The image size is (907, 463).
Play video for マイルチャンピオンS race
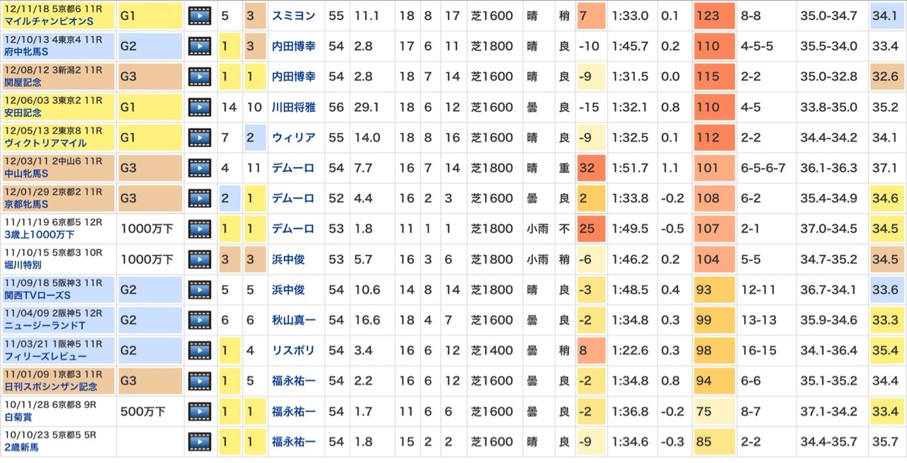(x=200, y=16)
